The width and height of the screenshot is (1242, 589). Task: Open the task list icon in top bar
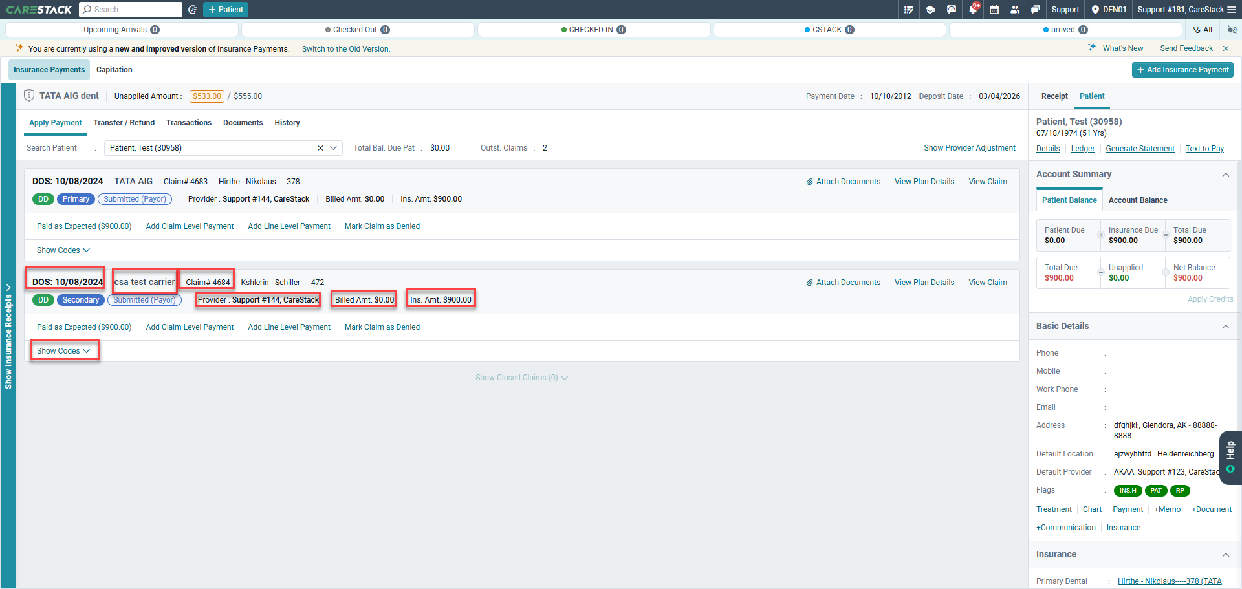(x=909, y=10)
